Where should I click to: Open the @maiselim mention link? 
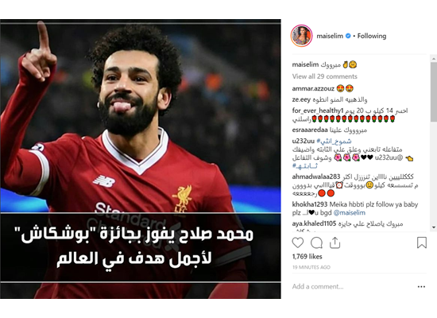[x=350, y=212]
